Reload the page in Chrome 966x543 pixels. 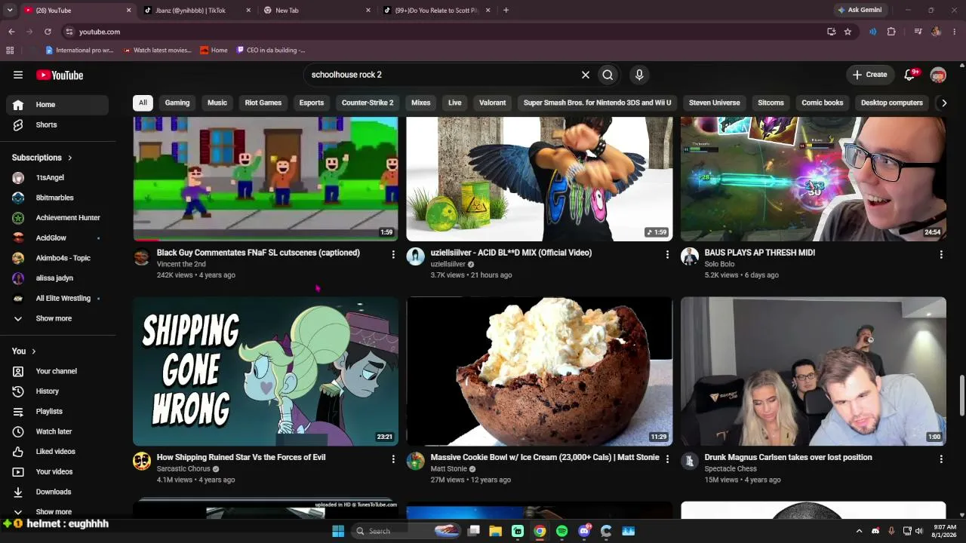[x=48, y=32]
